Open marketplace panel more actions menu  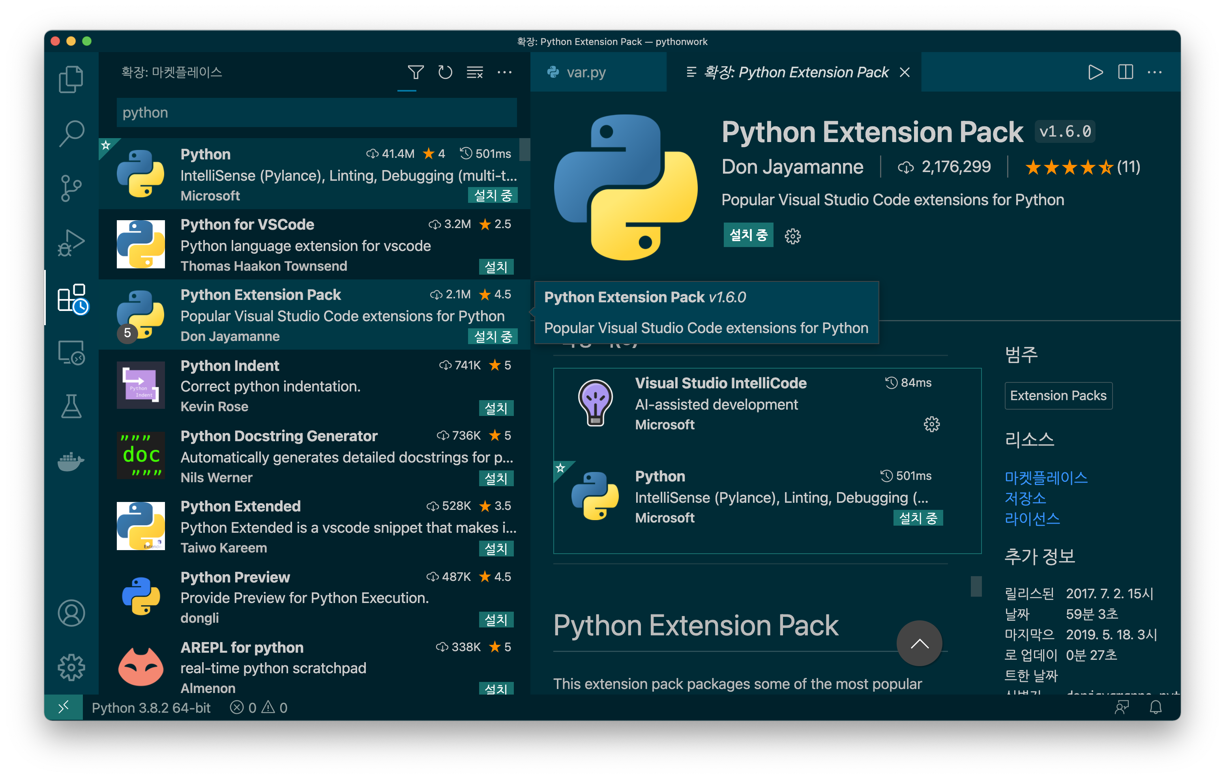click(505, 72)
